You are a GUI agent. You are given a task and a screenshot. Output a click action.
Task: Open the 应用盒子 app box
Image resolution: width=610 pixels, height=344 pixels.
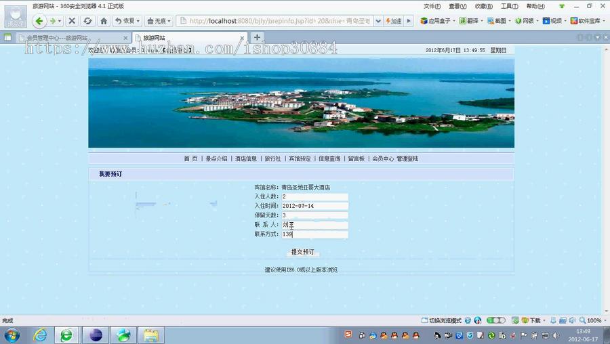pyautogui.click(x=437, y=21)
